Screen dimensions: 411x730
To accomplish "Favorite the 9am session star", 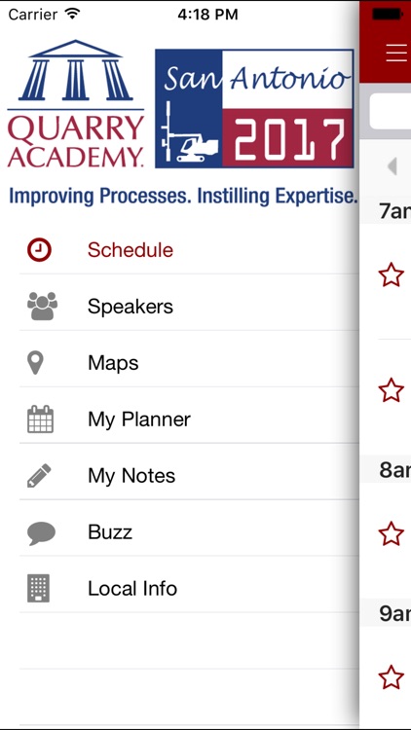I will (391, 677).
